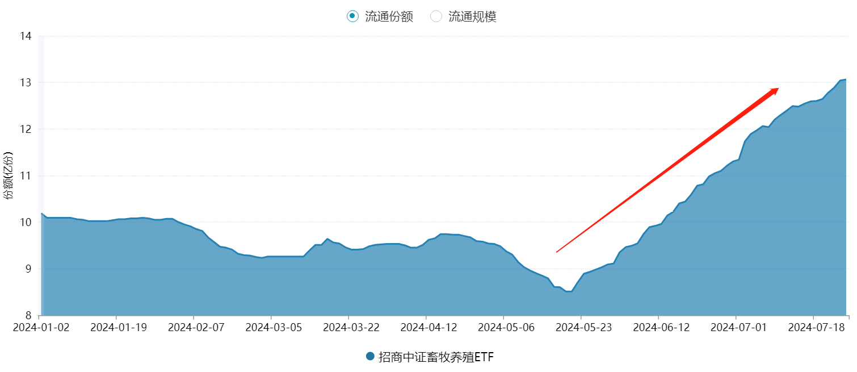Click the 份额(亿份) y-axis title
Viewport: 857px width, 372px height.
click(x=8, y=175)
